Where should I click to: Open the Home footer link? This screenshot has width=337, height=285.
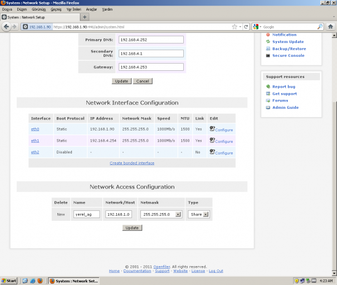click(x=114, y=271)
